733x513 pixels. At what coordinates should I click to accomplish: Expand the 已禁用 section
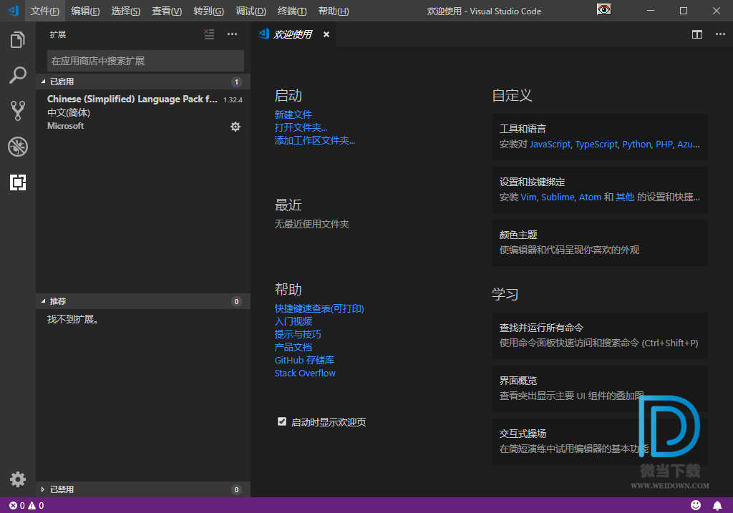click(143, 489)
